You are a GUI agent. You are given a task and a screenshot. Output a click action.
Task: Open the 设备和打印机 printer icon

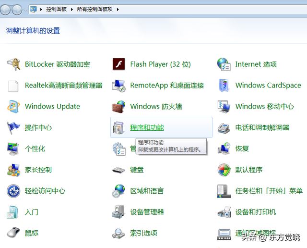224,212
